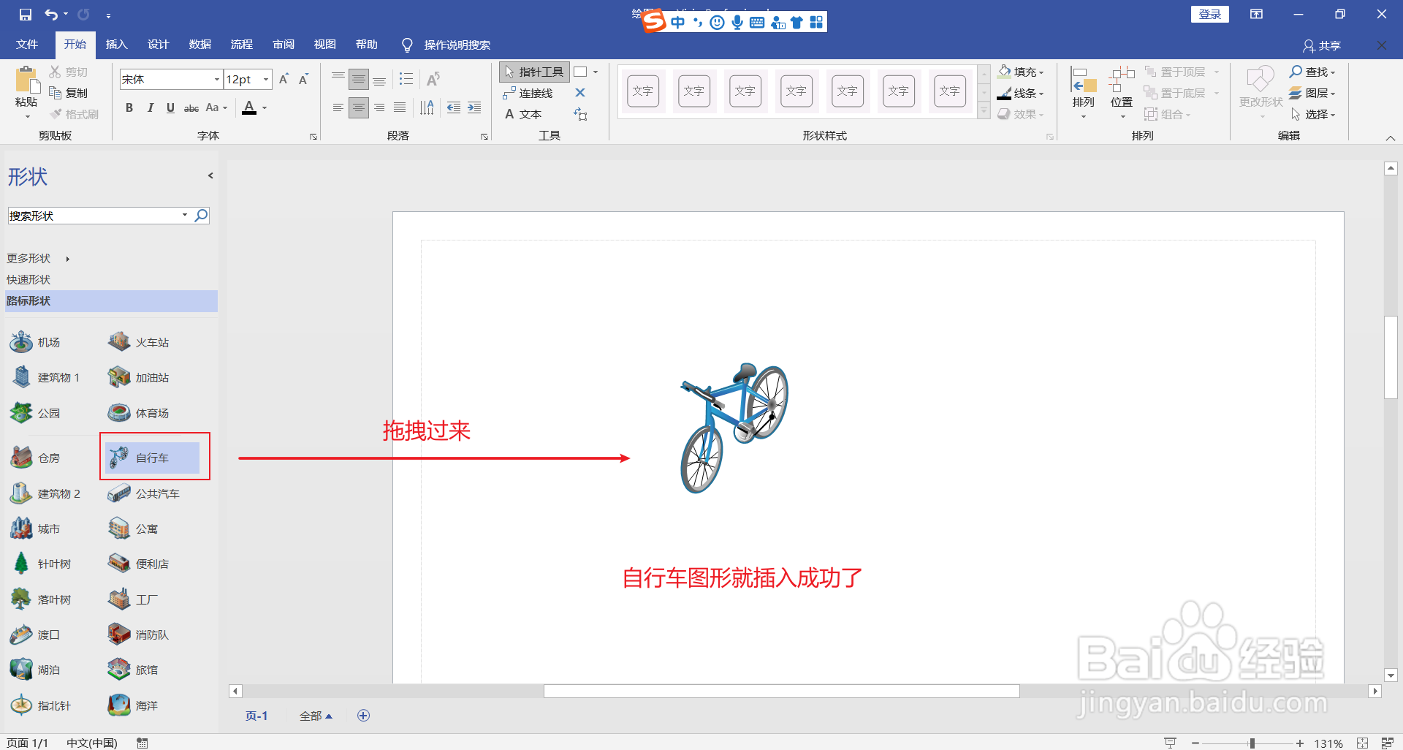Open the Review (审阅) tab
1403x750 pixels.
click(x=284, y=45)
